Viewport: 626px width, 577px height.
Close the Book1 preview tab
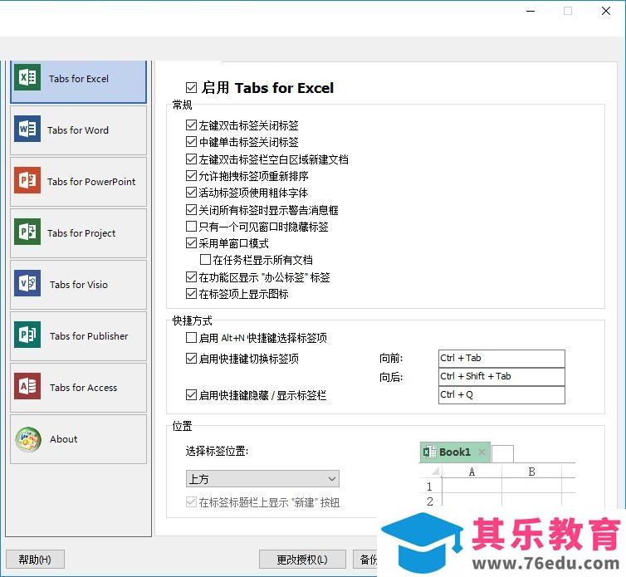tap(482, 452)
